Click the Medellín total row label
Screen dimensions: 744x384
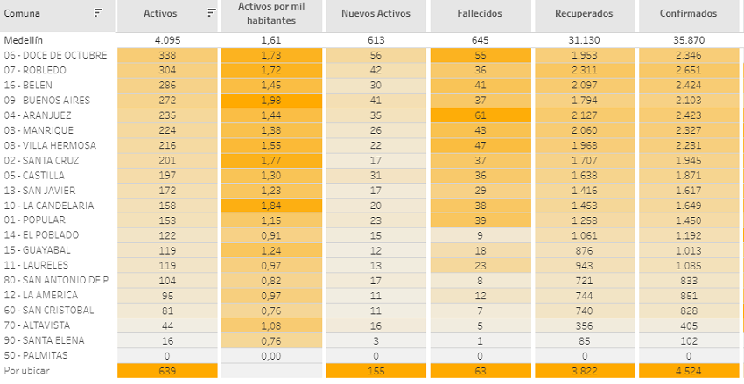(23, 39)
